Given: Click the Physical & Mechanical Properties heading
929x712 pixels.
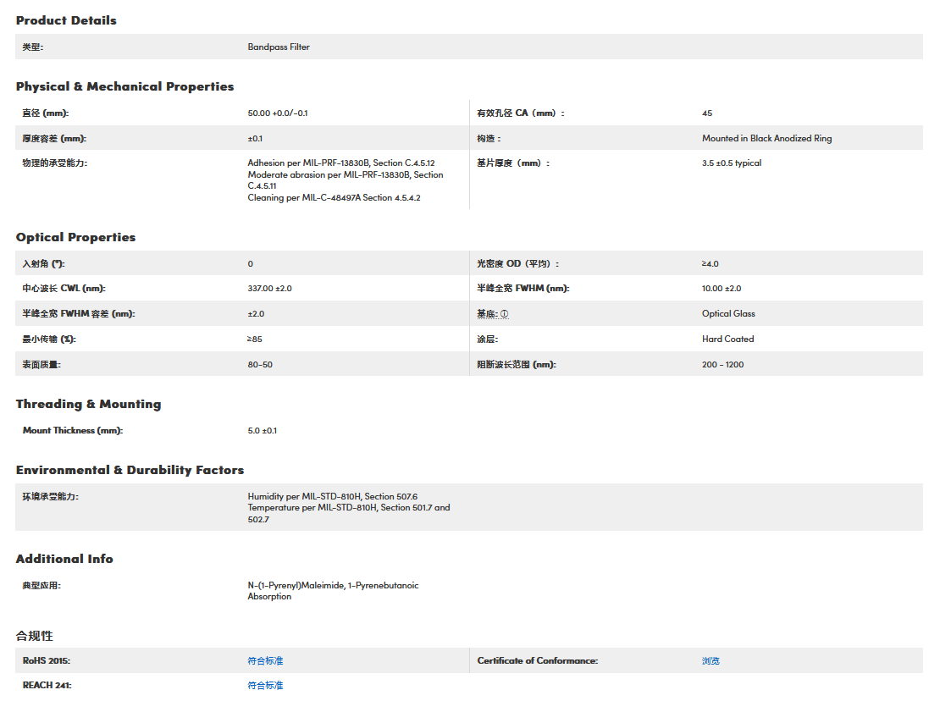Looking at the screenshot, I should click(124, 86).
